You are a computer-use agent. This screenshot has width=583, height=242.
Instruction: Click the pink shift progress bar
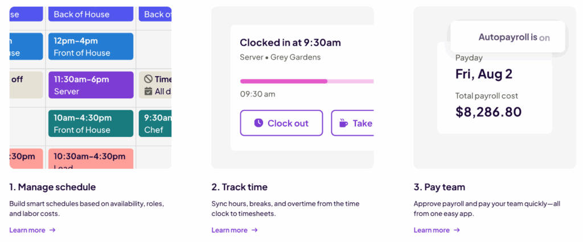pyautogui.click(x=284, y=81)
